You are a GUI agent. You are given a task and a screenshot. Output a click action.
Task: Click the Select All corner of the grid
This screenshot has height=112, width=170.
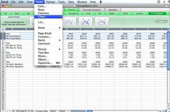tap(3, 29)
